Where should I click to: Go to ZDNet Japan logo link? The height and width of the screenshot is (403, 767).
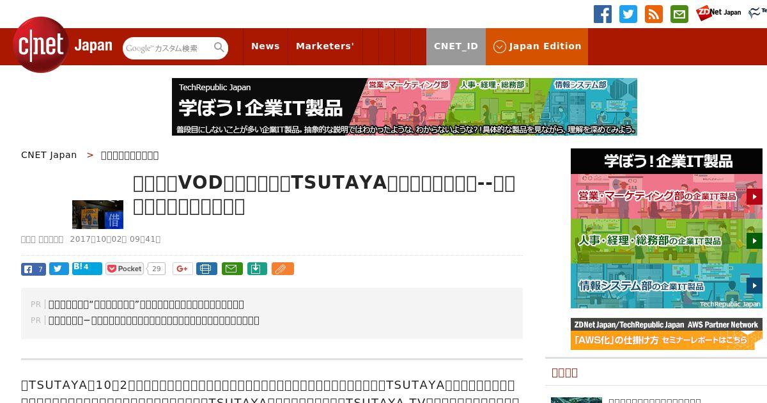(x=718, y=12)
